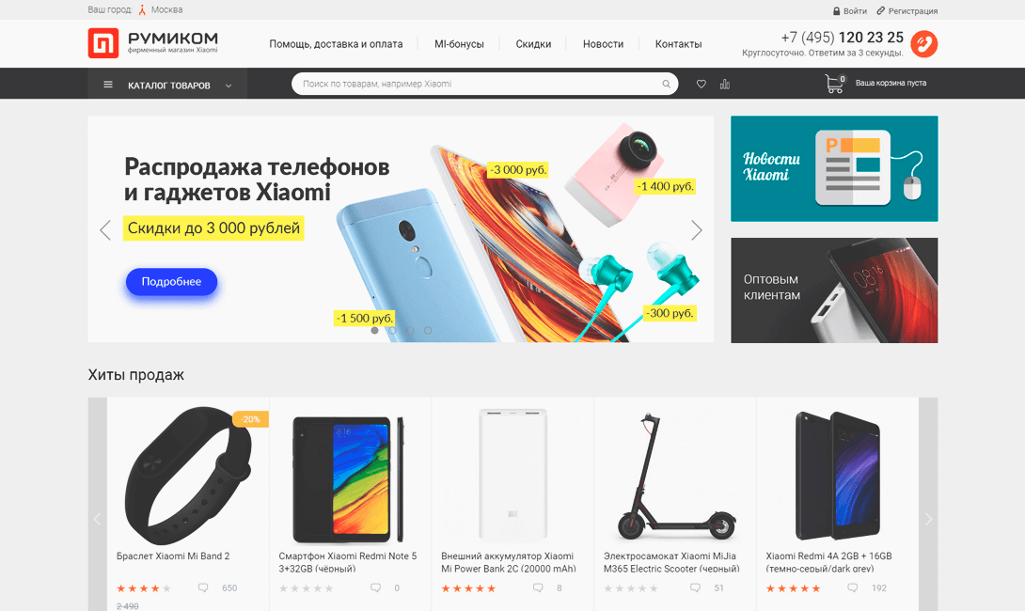Image resolution: width=1025 pixels, height=611 pixels.
Task: Click the hamburger icon beside Каталог товаров
Action: click(x=108, y=85)
